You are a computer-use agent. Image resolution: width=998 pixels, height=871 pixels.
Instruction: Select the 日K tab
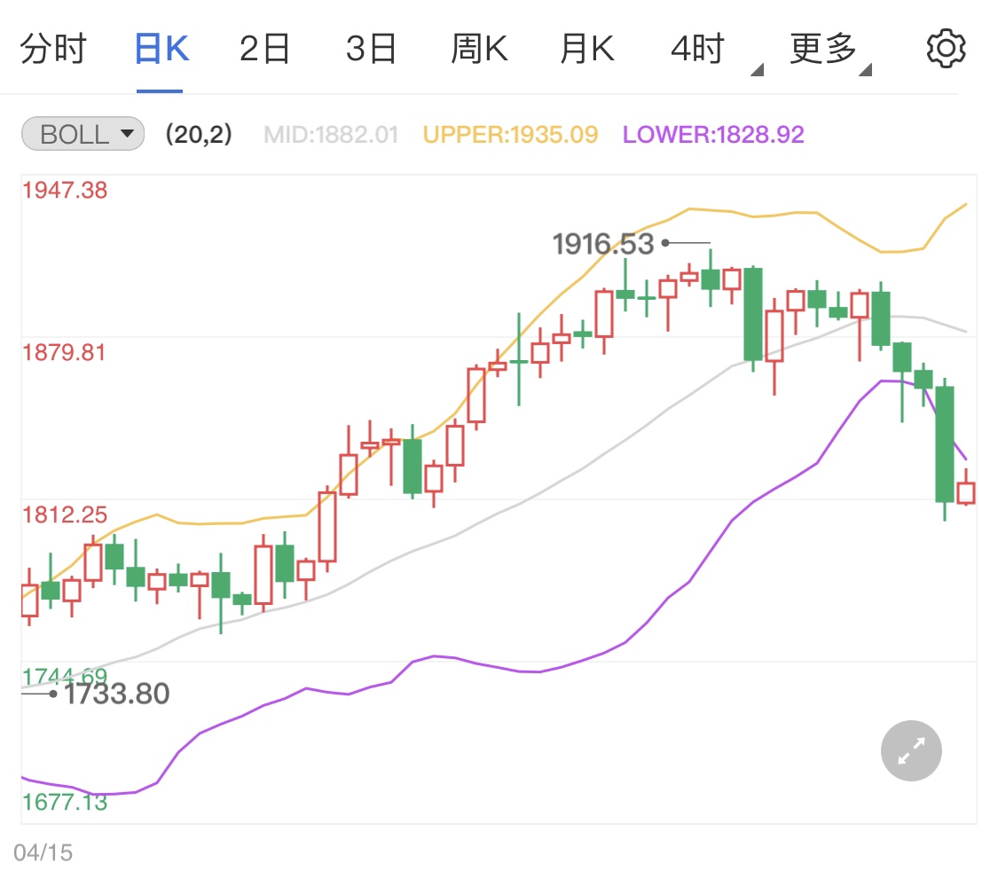pos(161,49)
